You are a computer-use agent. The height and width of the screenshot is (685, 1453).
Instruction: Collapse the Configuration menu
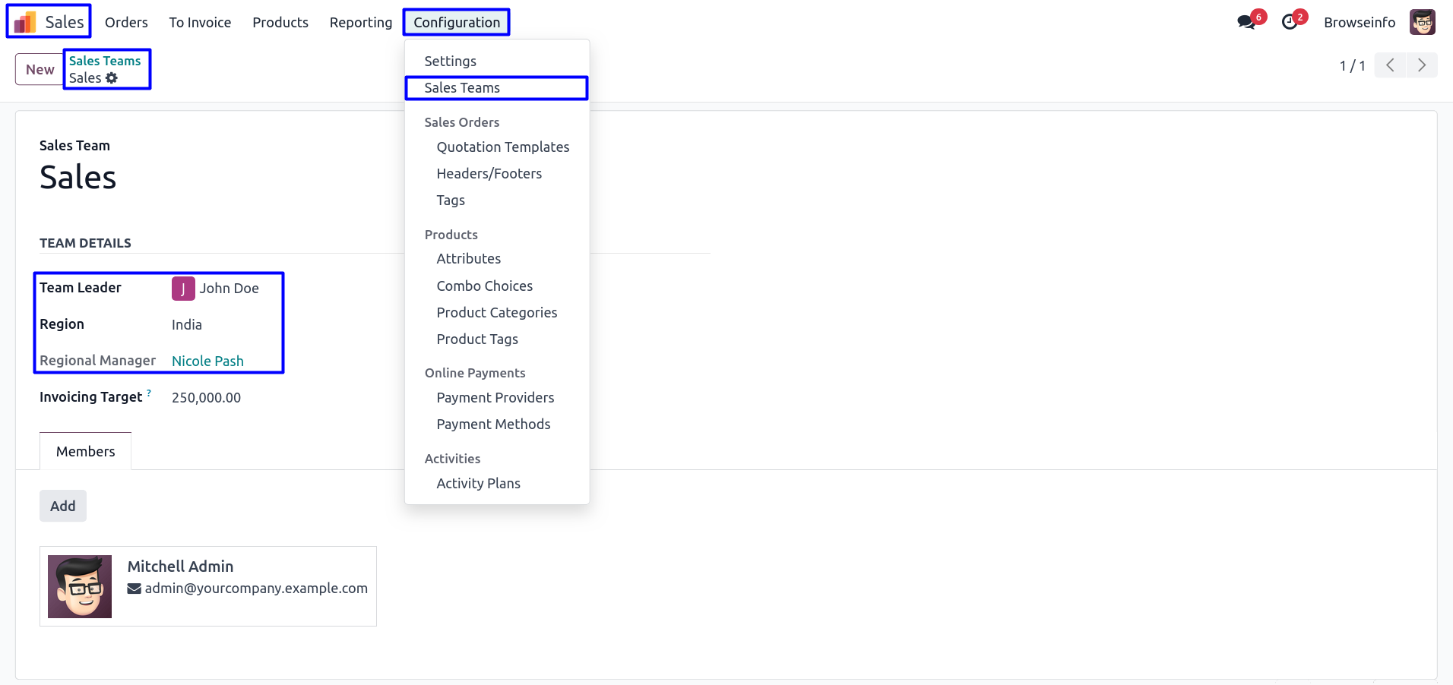pyautogui.click(x=457, y=22)
